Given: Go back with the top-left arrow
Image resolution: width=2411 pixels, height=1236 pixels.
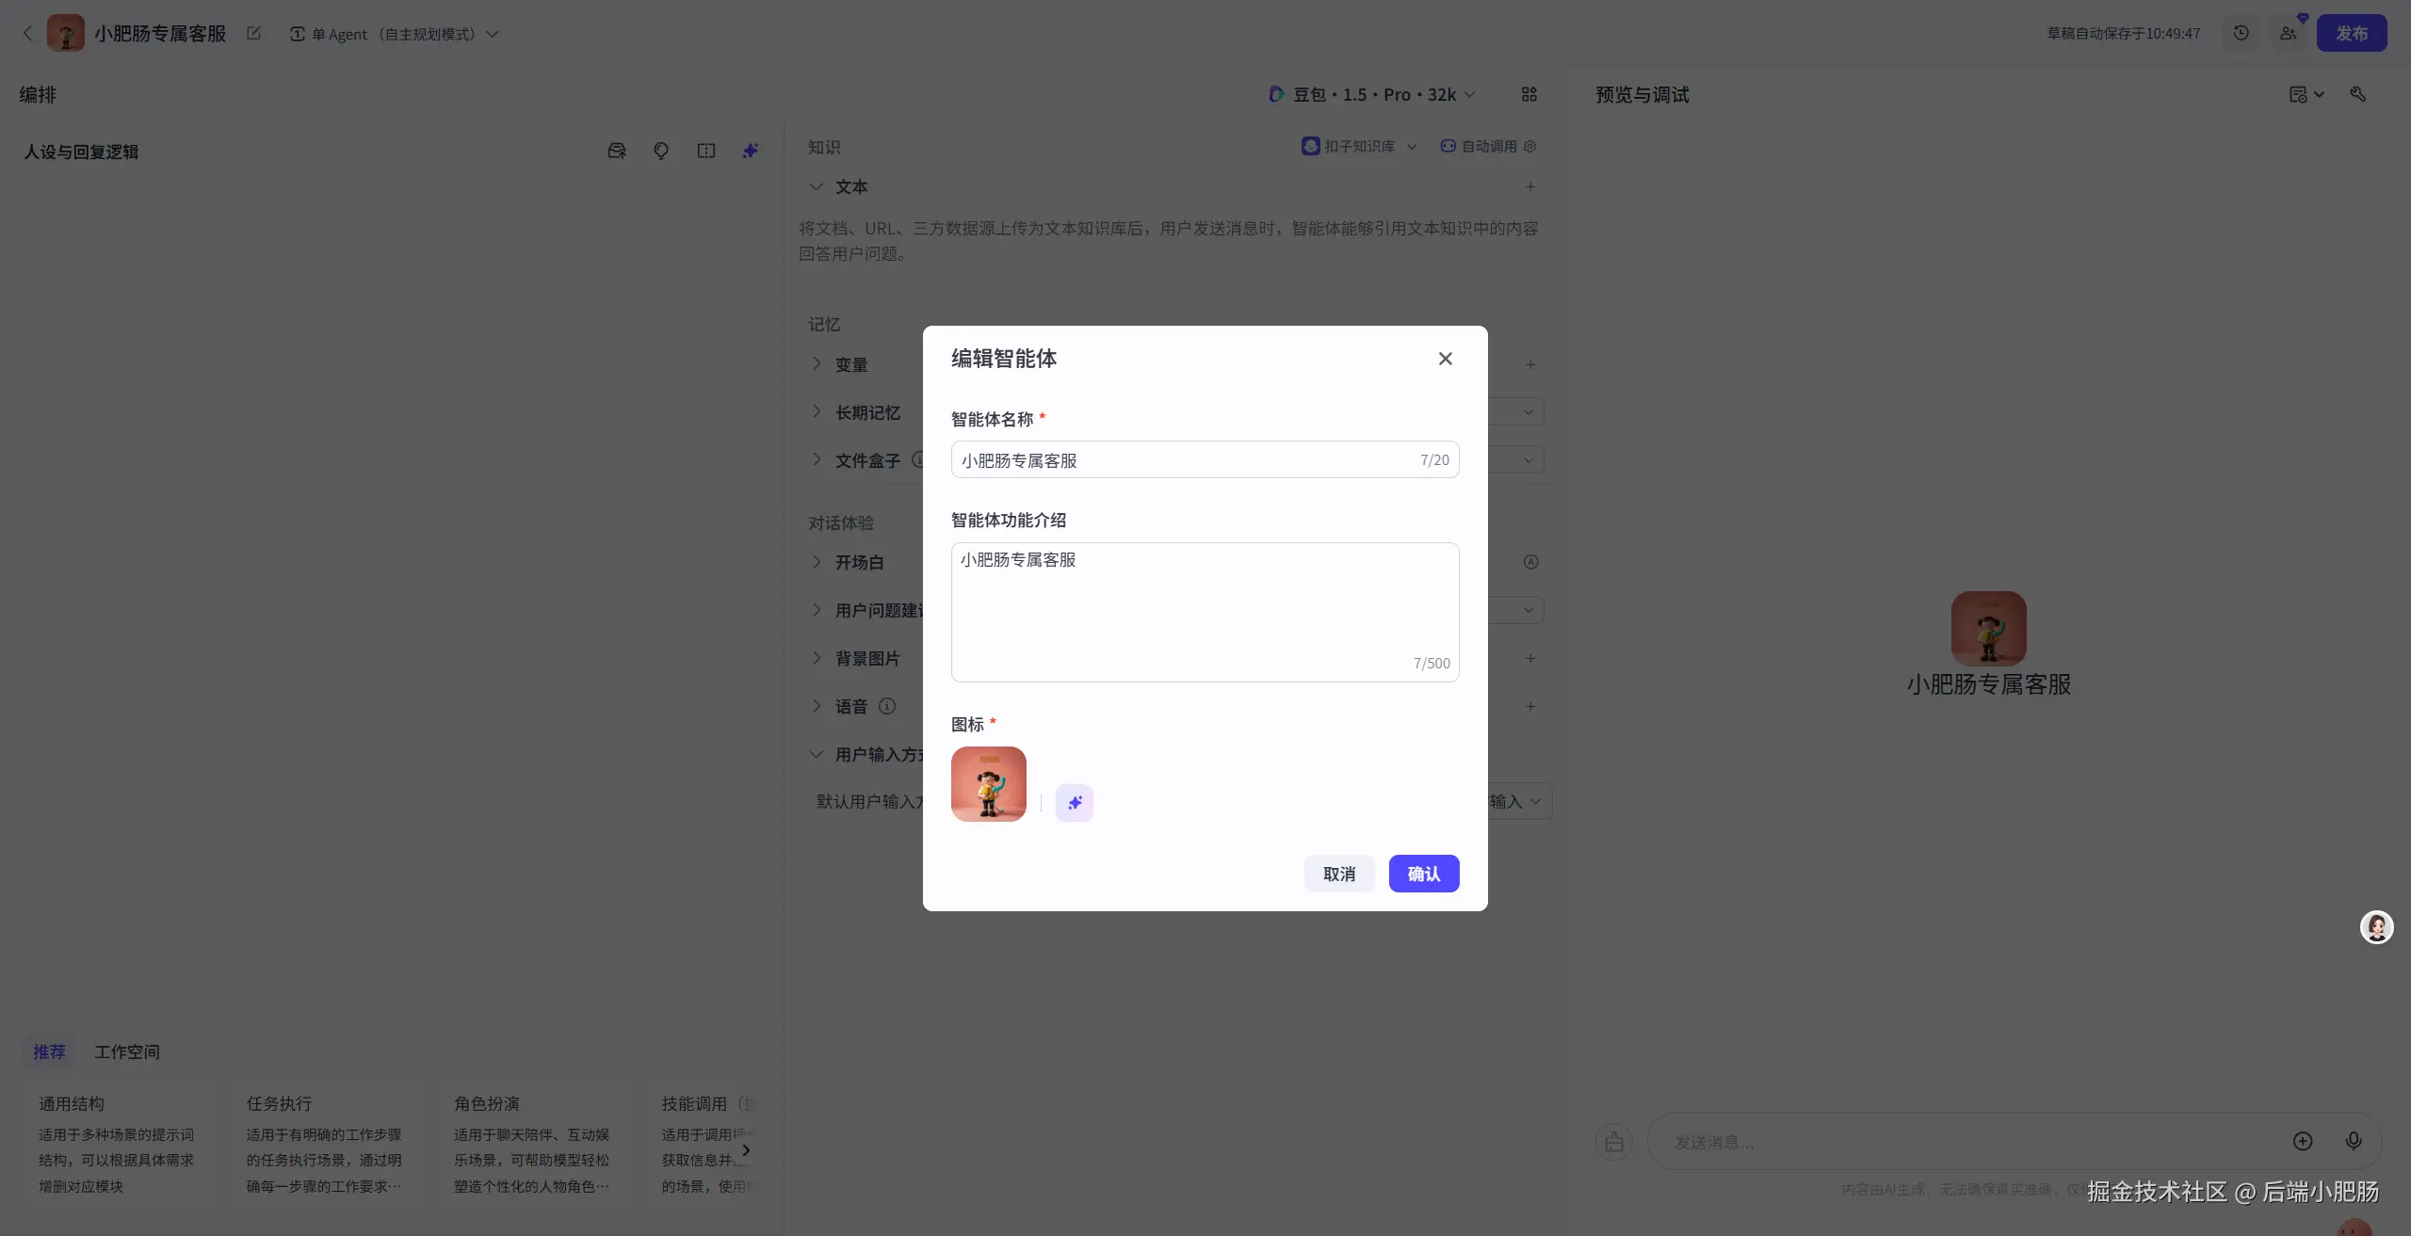Looking at the screenshot, I should coord(27,33).
